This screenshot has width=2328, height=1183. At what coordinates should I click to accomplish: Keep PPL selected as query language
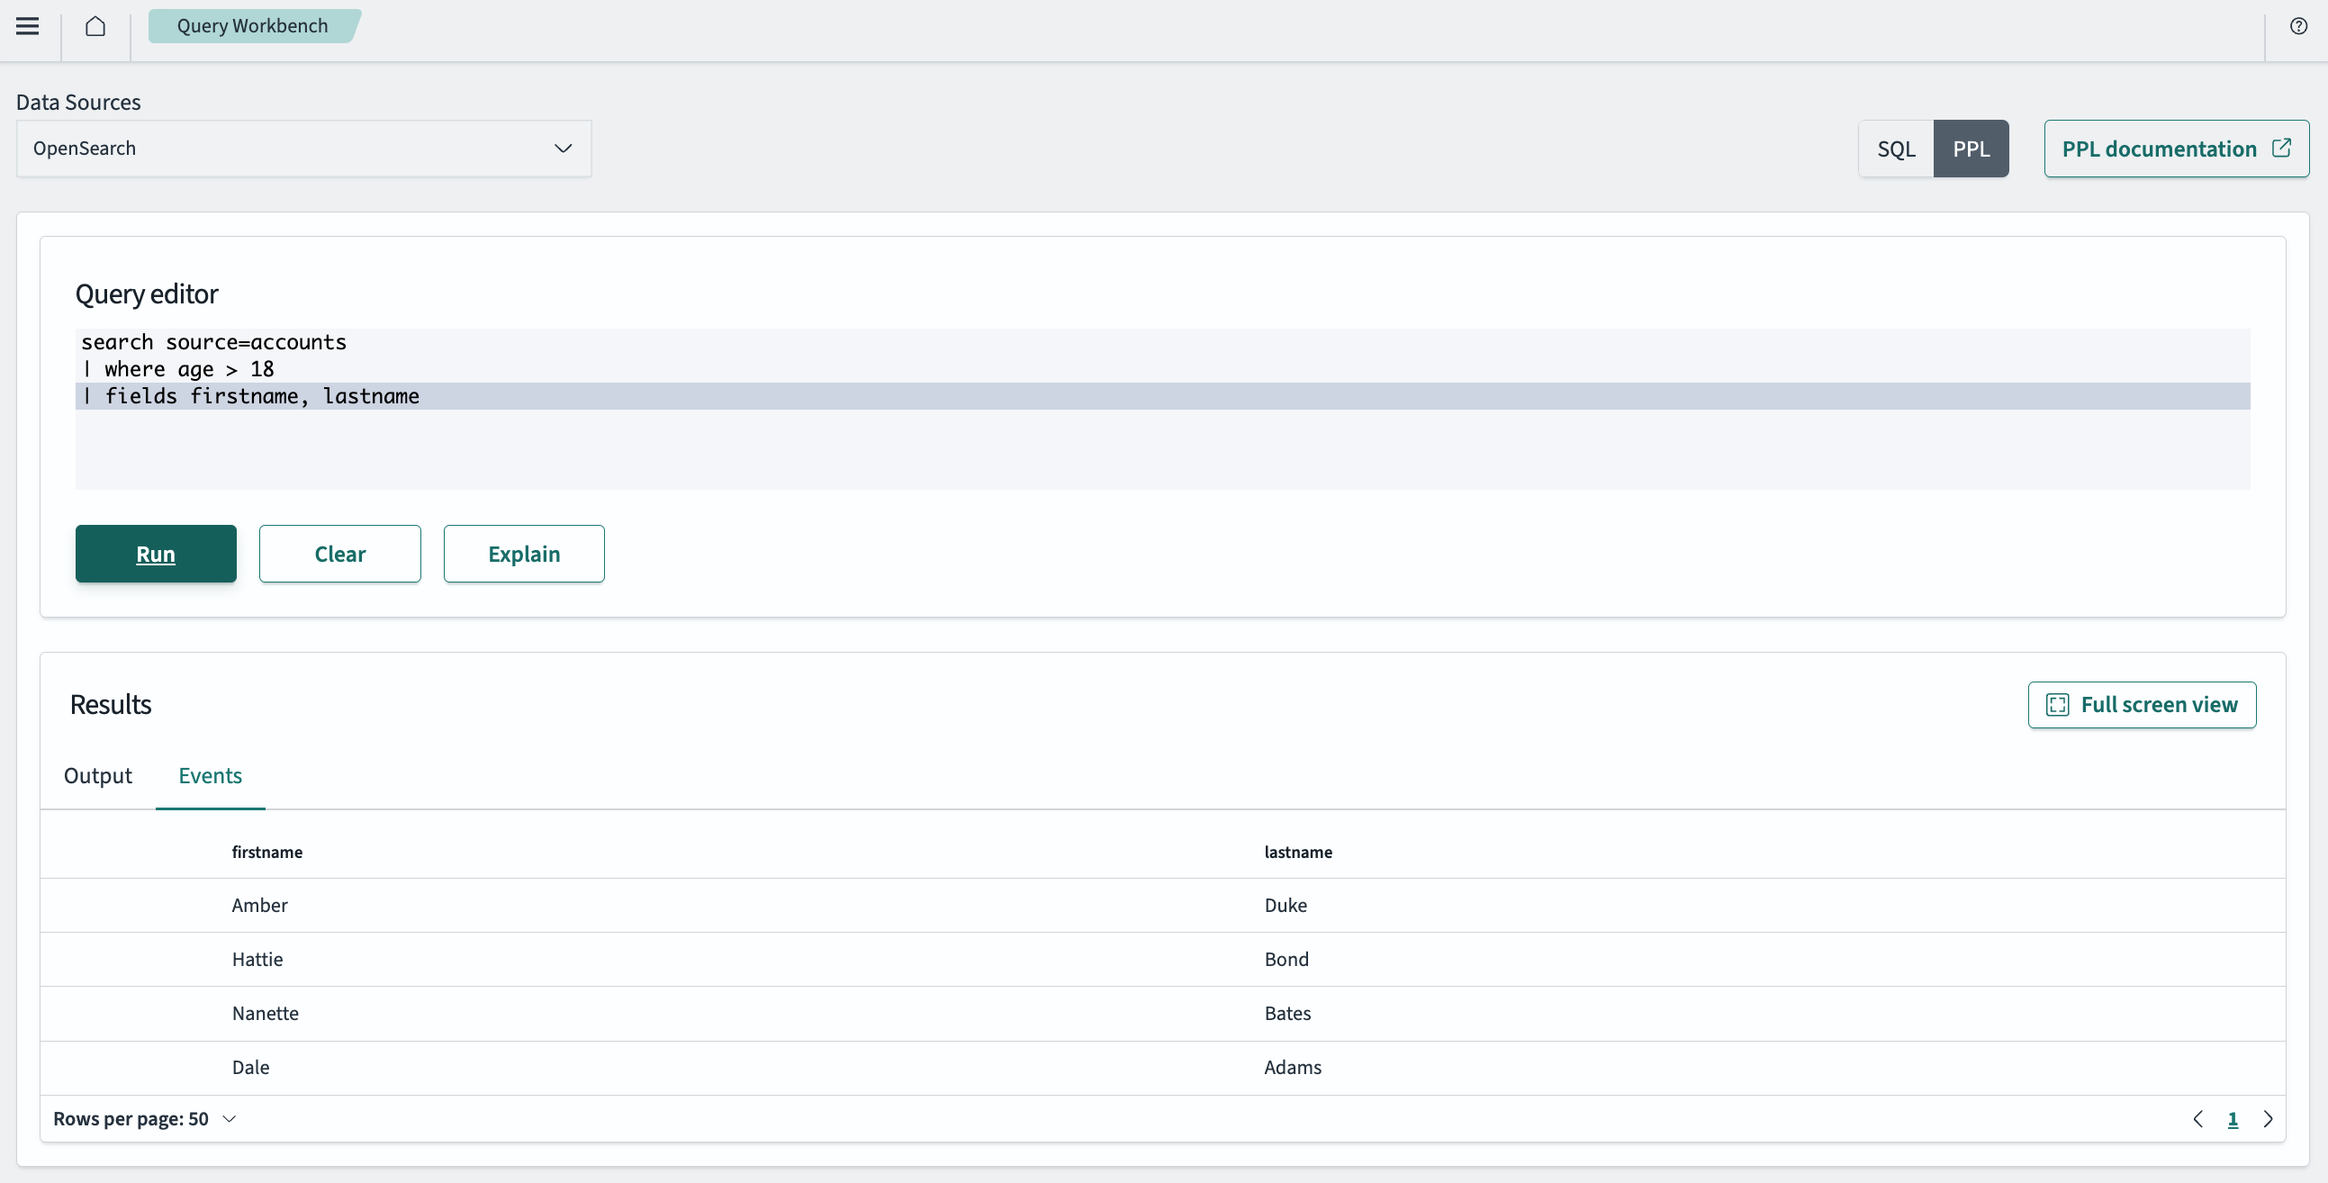coord(1971,149)
